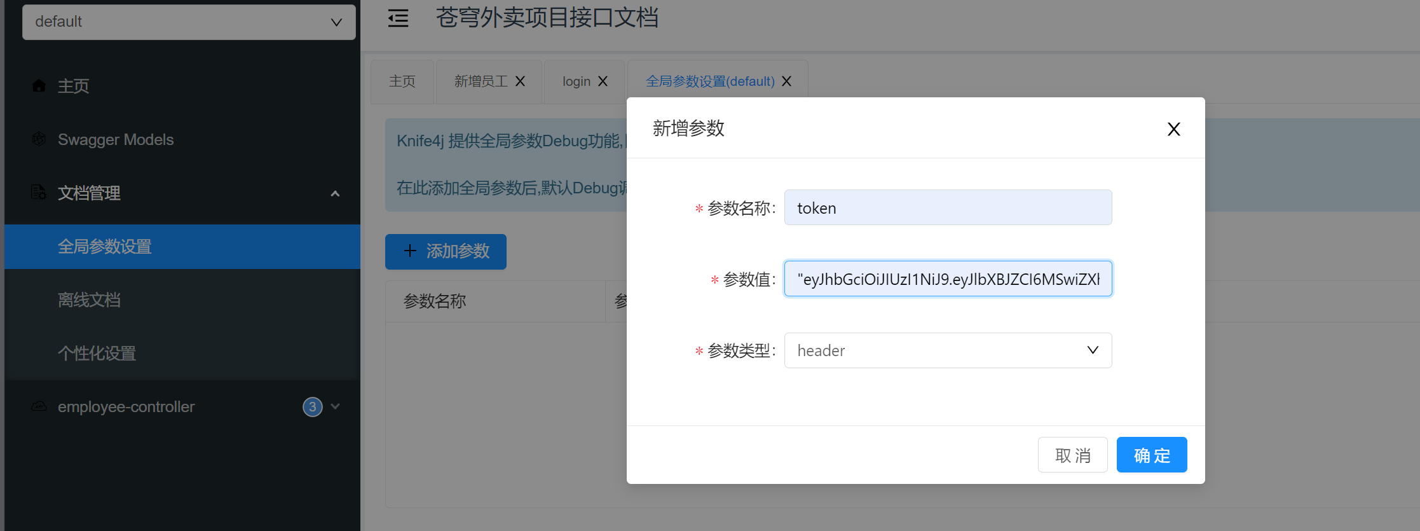1420x531 pixels.
Task: Open the 参数类型 header dropdown
Action: [x=947, y=350]
